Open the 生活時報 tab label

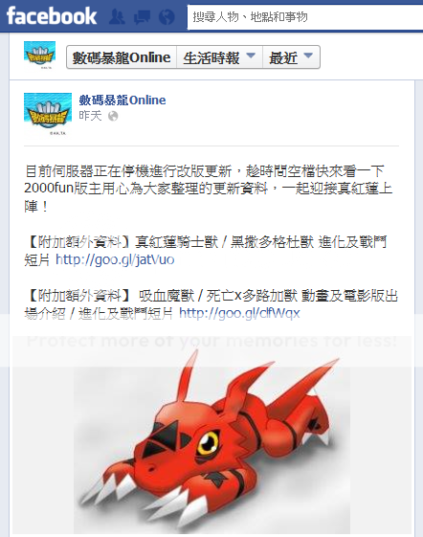point(211,57)
